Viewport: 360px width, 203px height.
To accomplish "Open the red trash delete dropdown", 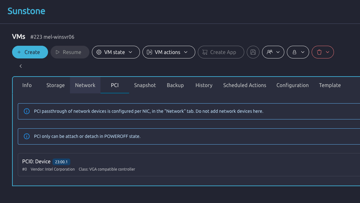I will coord(322,52).
